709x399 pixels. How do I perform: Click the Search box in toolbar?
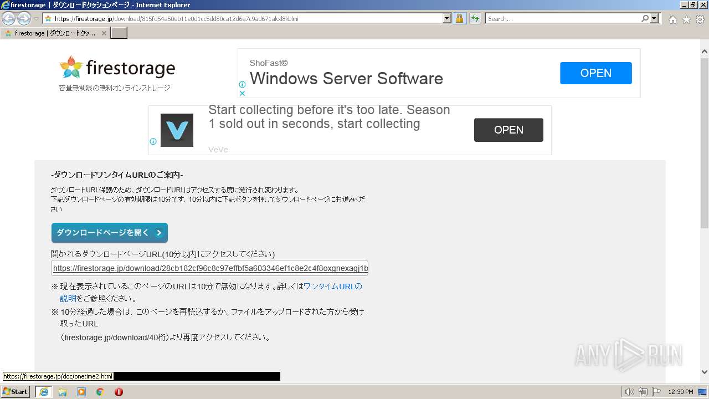click(562, 18)
